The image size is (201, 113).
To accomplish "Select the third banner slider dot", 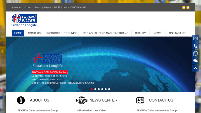I will [99, 89].
